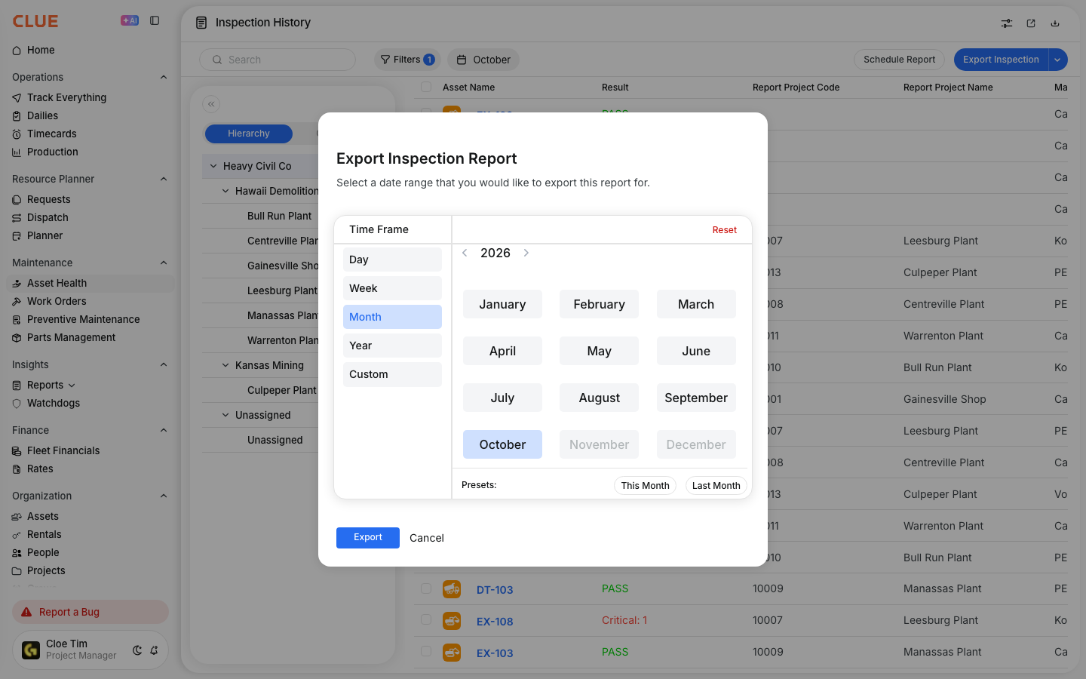Cancel the export dialog
Screen dimensions: 1086x679
click(427, 538)
